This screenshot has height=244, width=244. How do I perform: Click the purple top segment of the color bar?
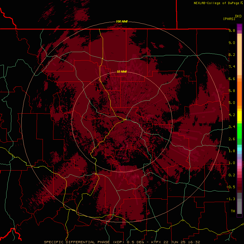[x=239, y=27]
